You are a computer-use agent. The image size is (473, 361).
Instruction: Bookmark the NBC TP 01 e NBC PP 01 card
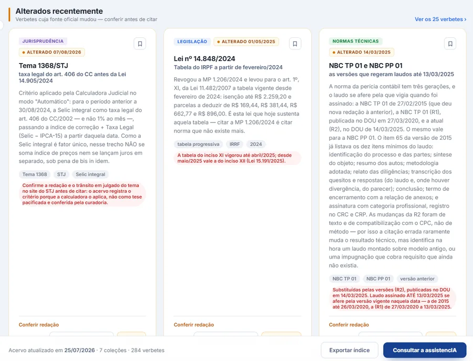click(450, 44)
